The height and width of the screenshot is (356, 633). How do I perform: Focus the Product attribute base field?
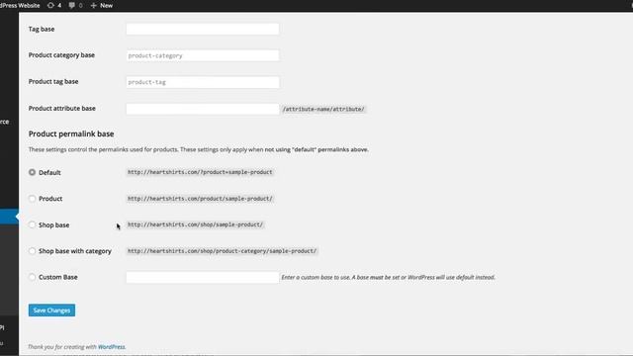pyautogui.click(x=202, y=109)
